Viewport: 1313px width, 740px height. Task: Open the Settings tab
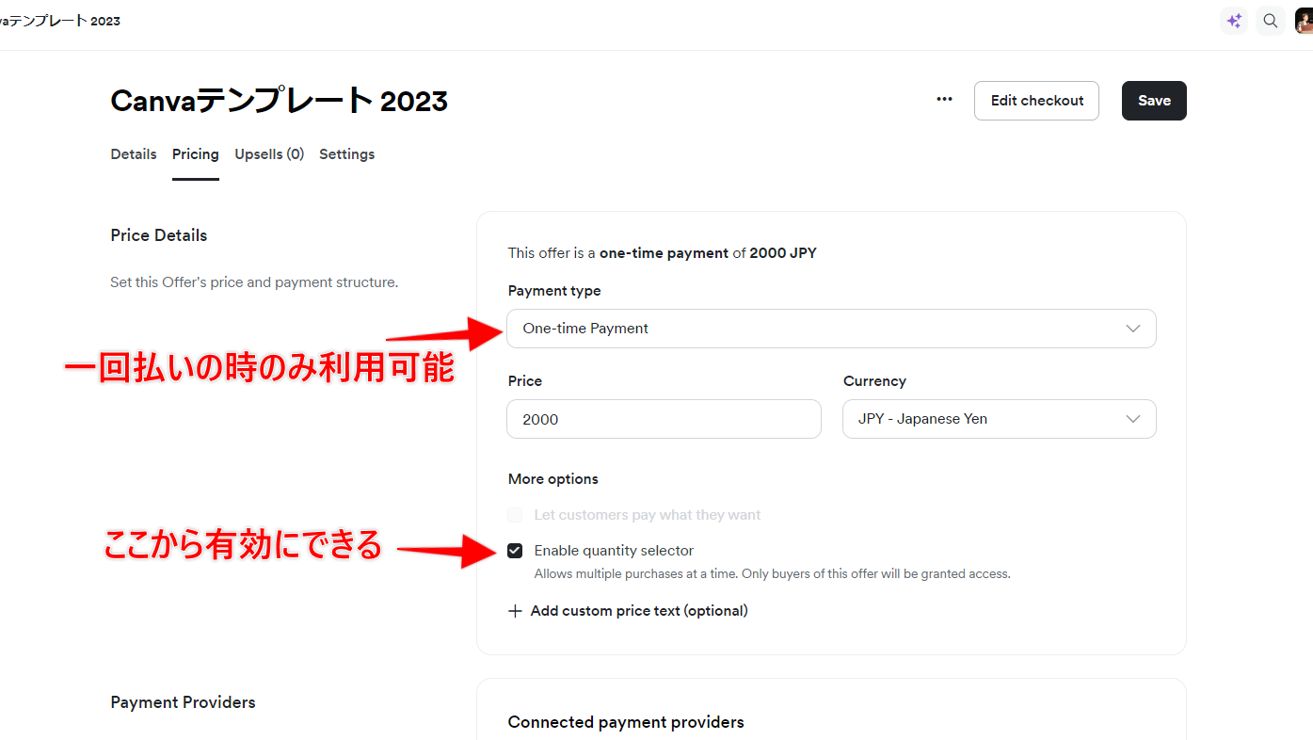coord(347,154)
